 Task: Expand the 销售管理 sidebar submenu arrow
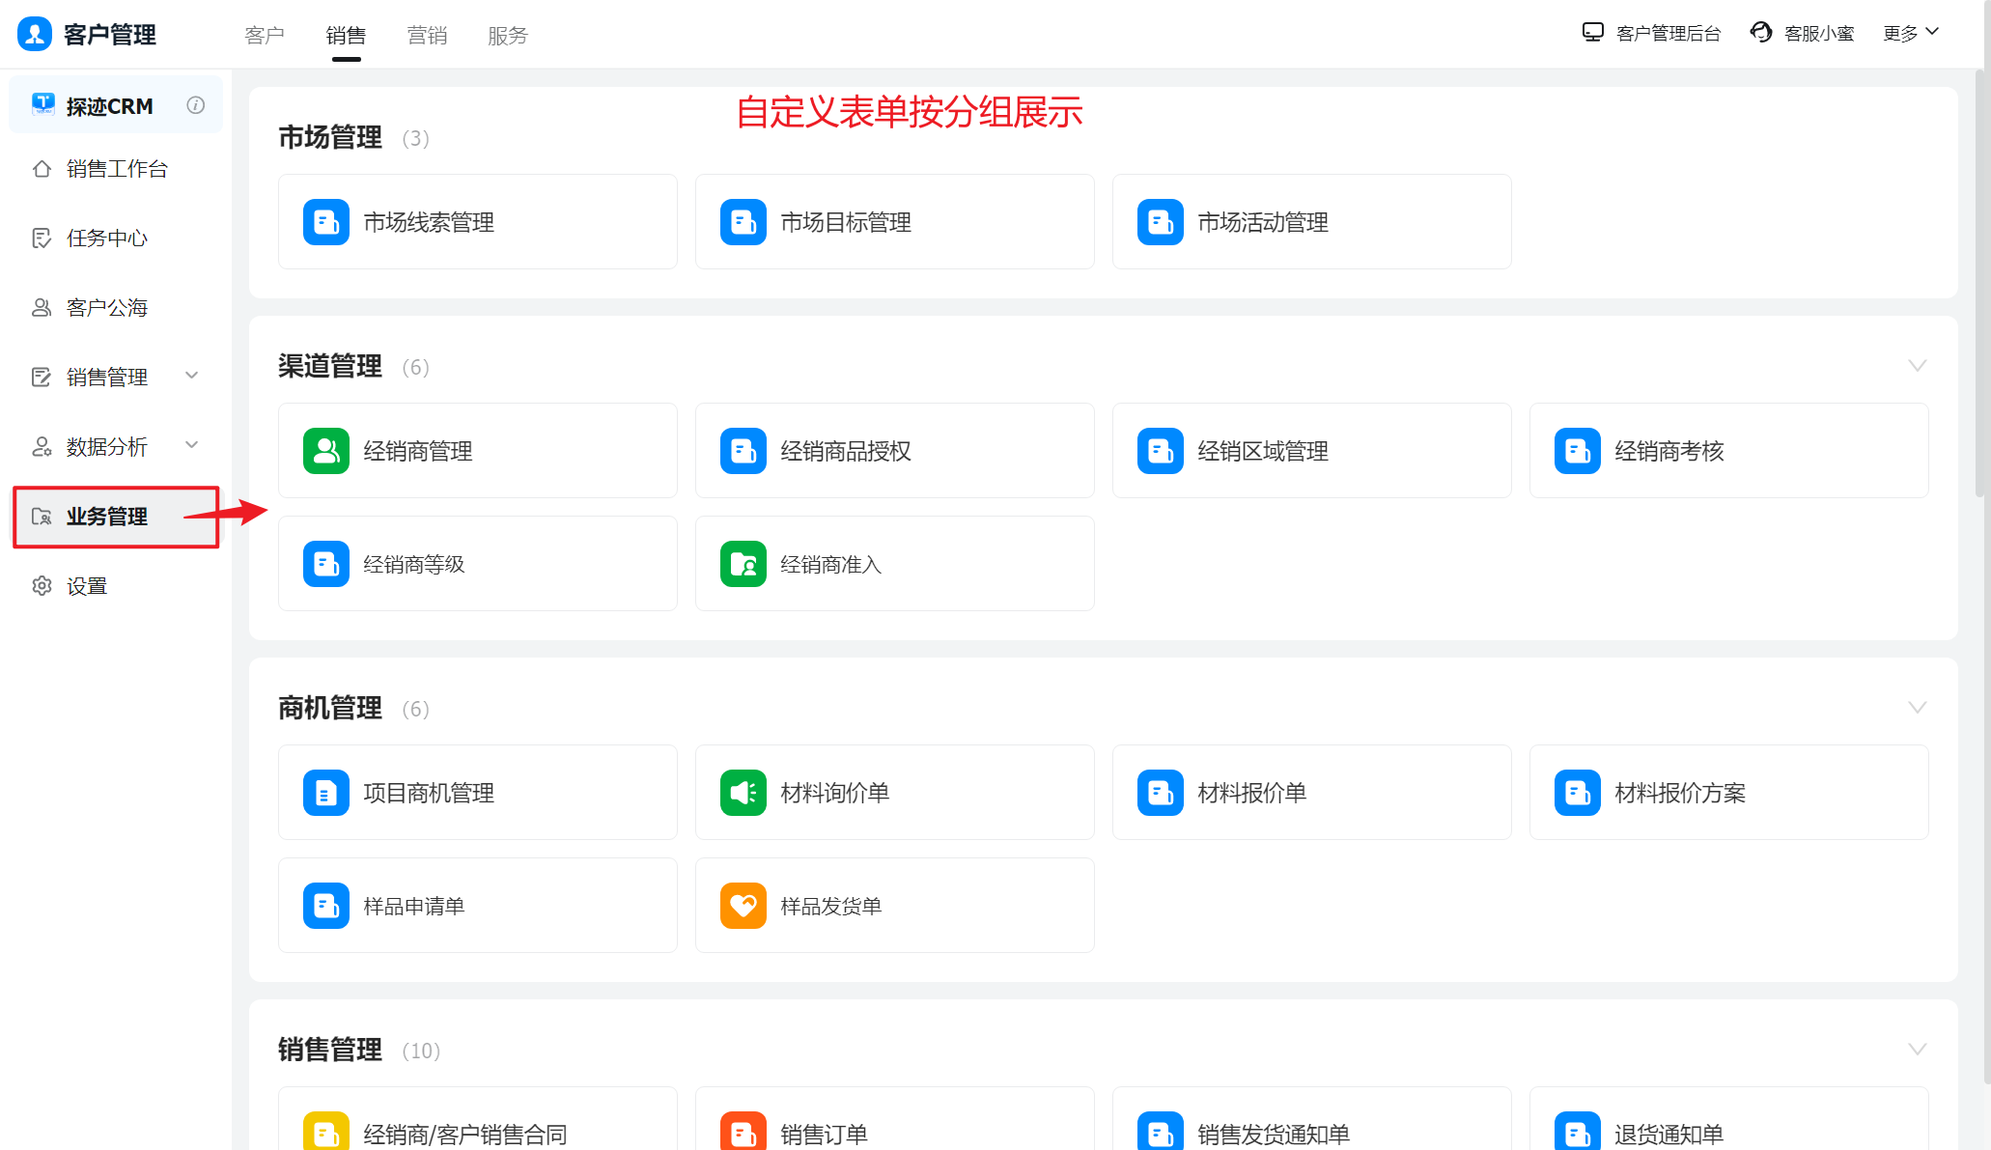coord(192,376)
